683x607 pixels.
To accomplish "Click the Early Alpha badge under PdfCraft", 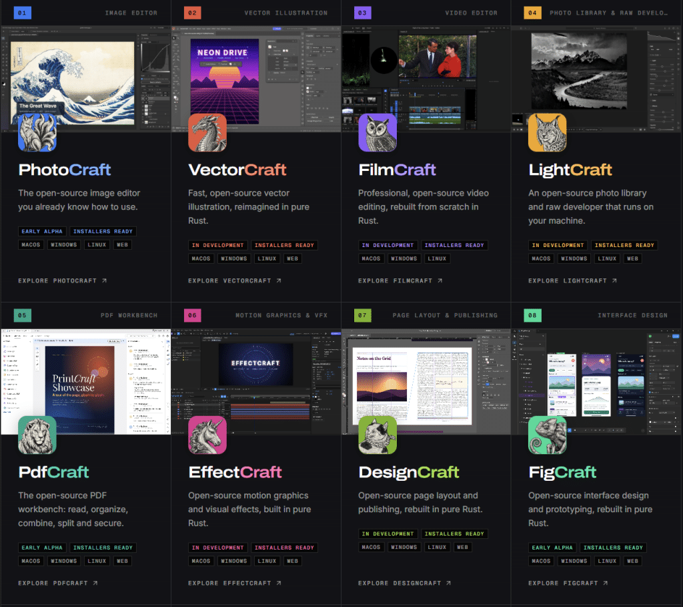I will pyautogui.click(x=42, y=548).
